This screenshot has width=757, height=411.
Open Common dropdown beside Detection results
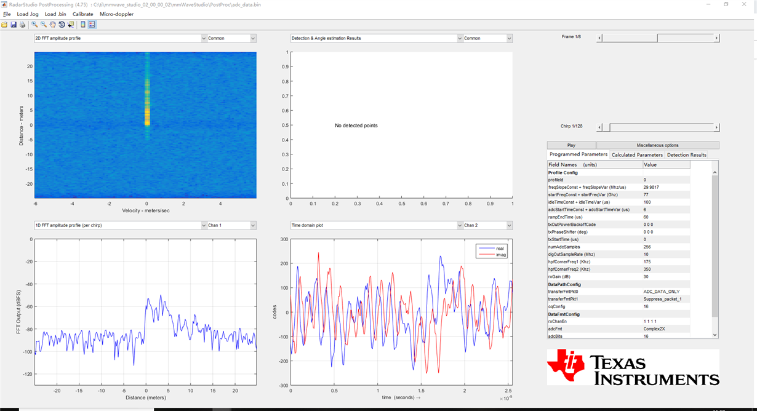pyautogui.click(x=487, y=38)
